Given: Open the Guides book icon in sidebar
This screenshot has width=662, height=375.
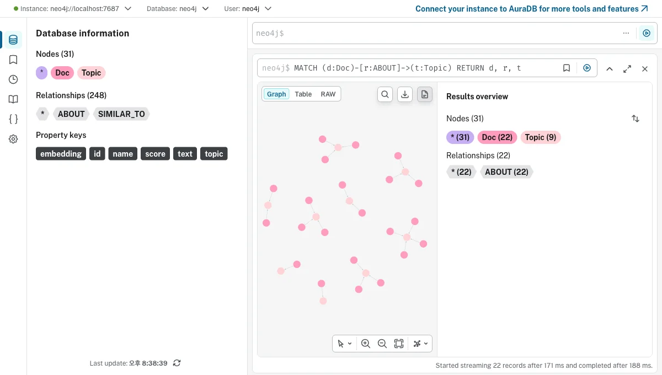Looking at the screenshot, I should coord(13,99).
